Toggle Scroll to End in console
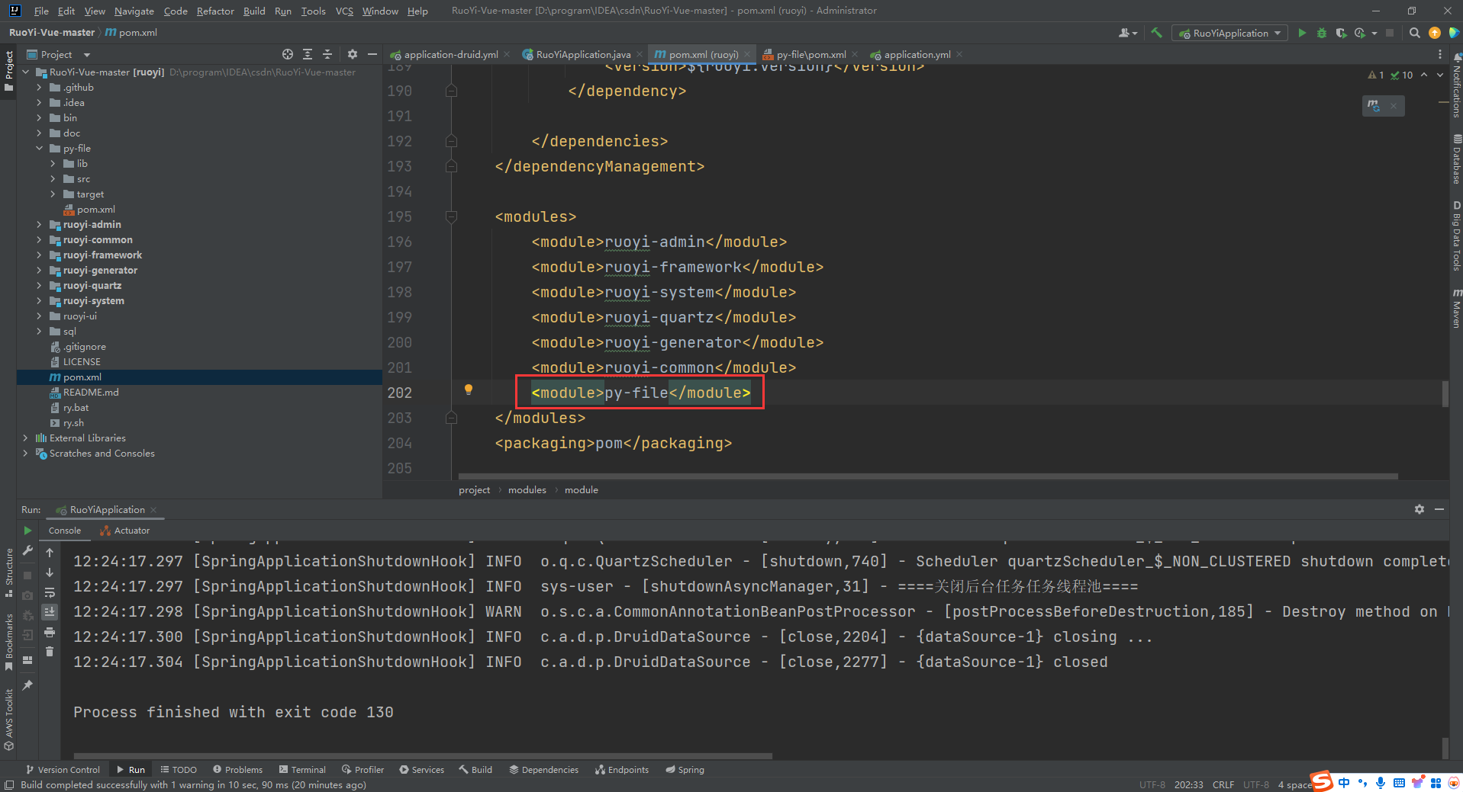Image resolution: width=1463 pixels, height=792 pixels. click(50, 611)
